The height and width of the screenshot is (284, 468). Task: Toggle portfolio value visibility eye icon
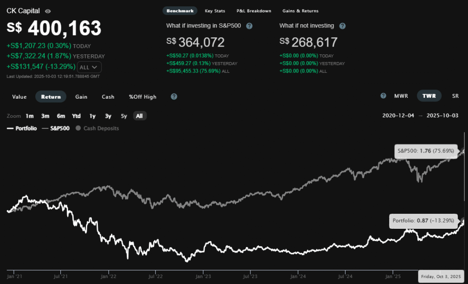click(48, 11)
